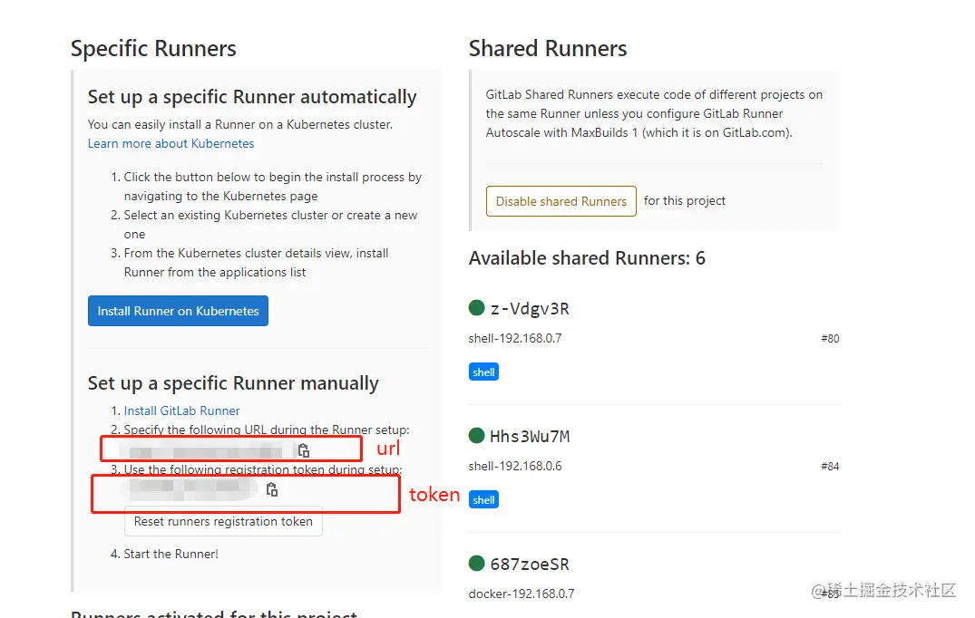Screen dimensions: 975x618
Task: Click the blurred registration token field
Action: pos(190,488)
